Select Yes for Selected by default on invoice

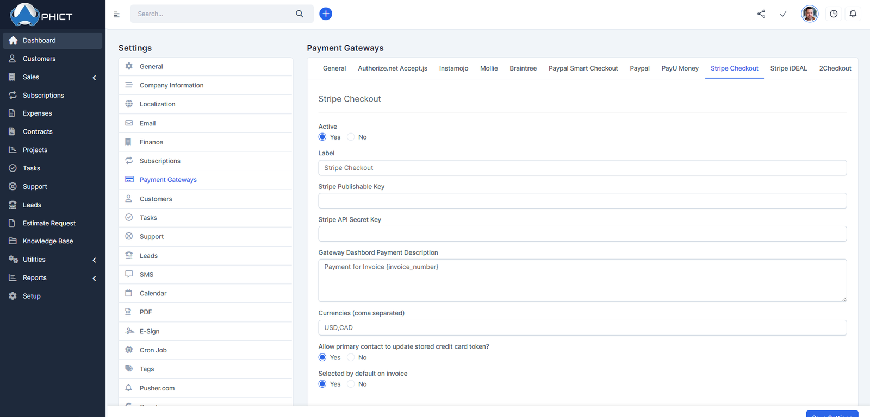(x=322, y=384)
